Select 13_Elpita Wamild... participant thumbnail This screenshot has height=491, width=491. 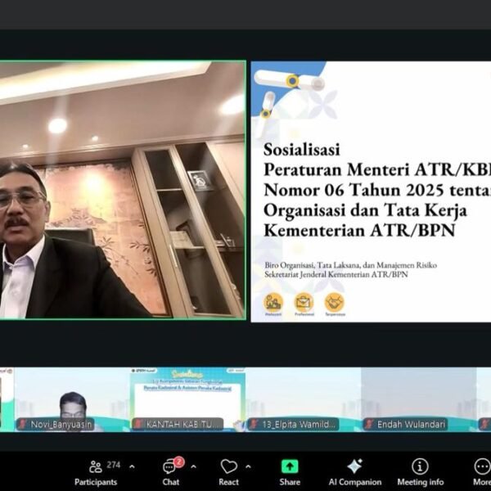[303, 399]
